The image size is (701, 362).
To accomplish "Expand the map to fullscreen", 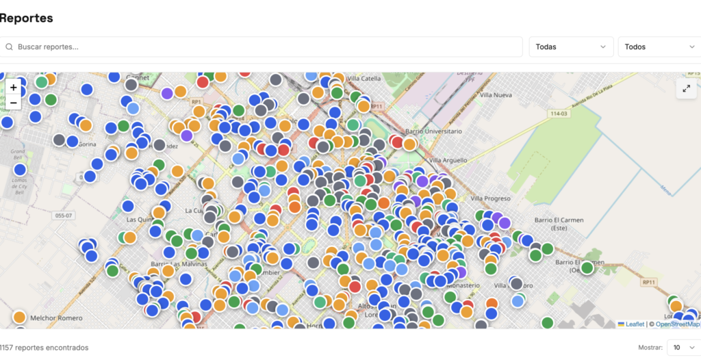I will click(x=686, y=88).
